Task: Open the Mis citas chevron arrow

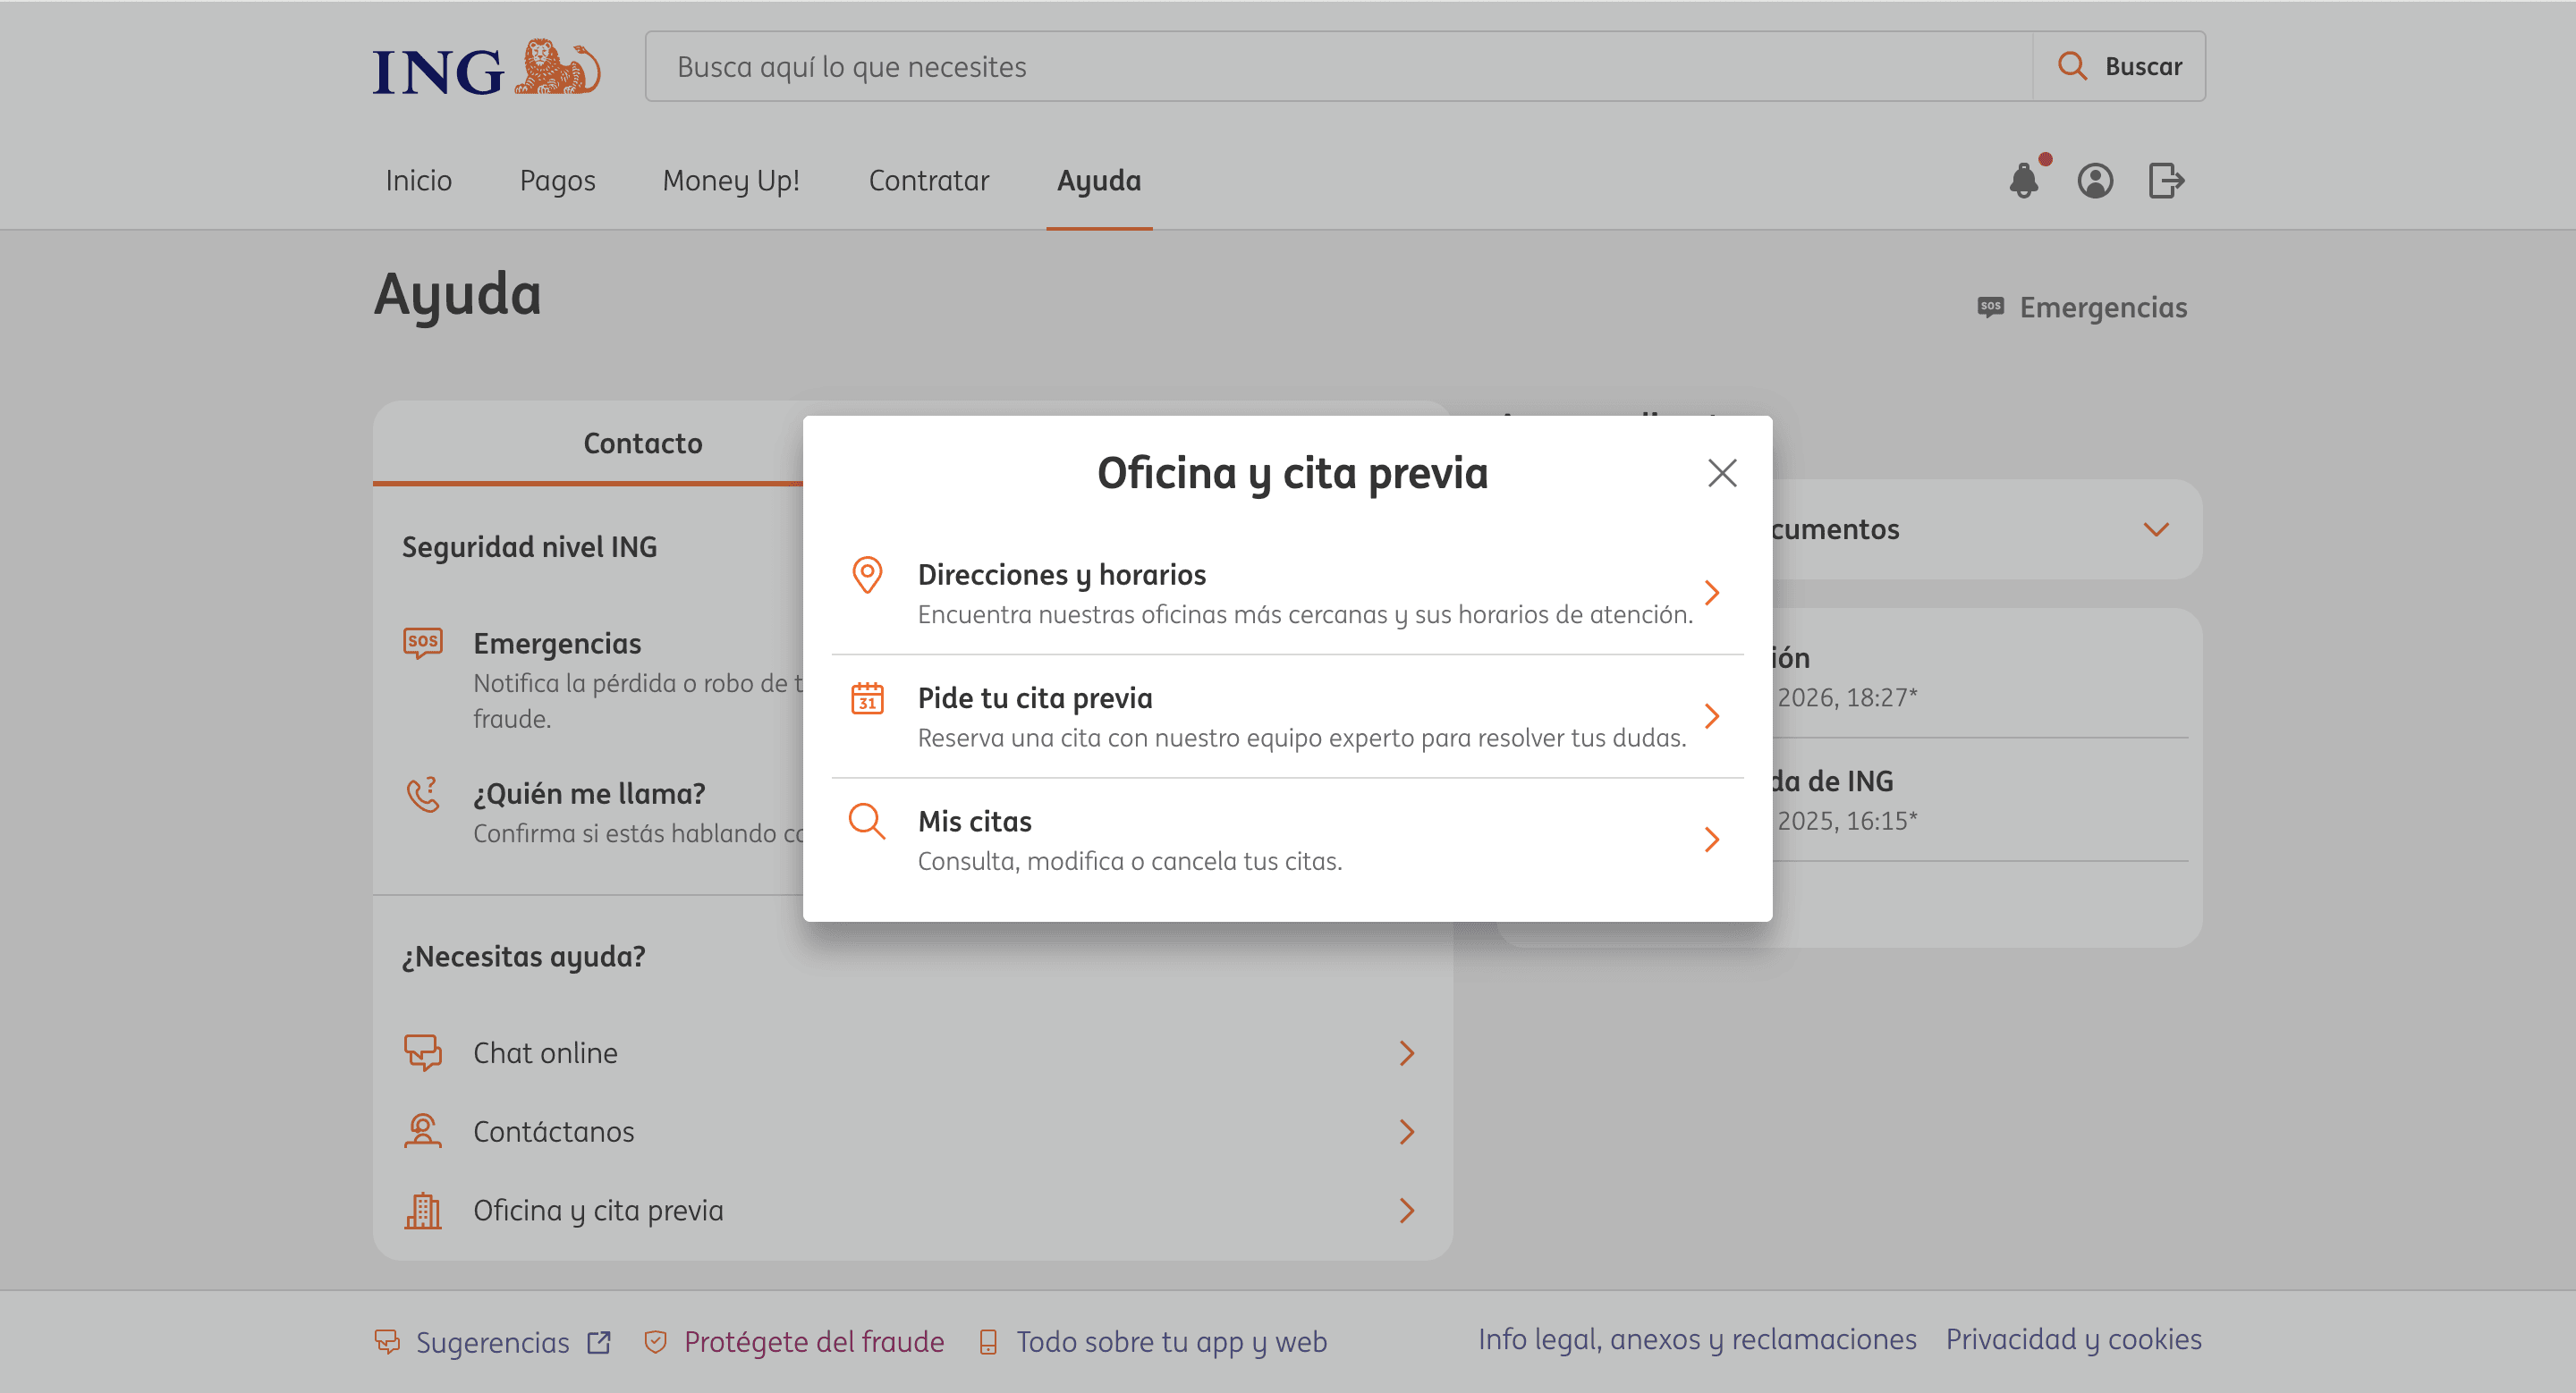Action: (1711, 840)
